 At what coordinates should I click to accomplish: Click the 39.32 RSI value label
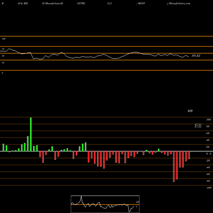[196, 56]
